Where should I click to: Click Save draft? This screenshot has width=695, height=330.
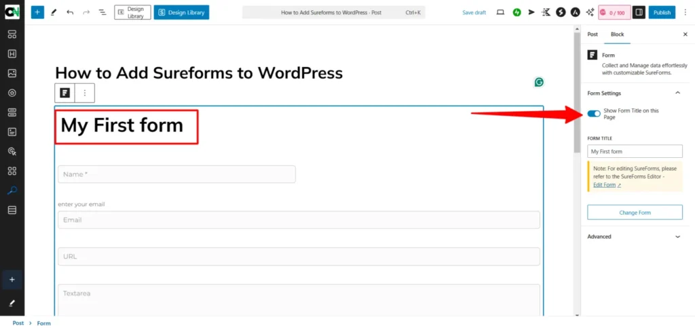coord(474,13)
